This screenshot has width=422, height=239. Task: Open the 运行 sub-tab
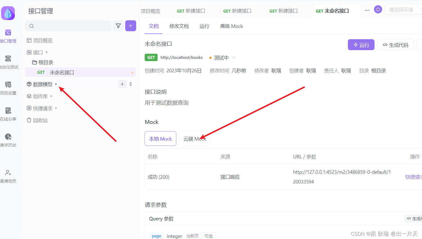click(204, 26)
